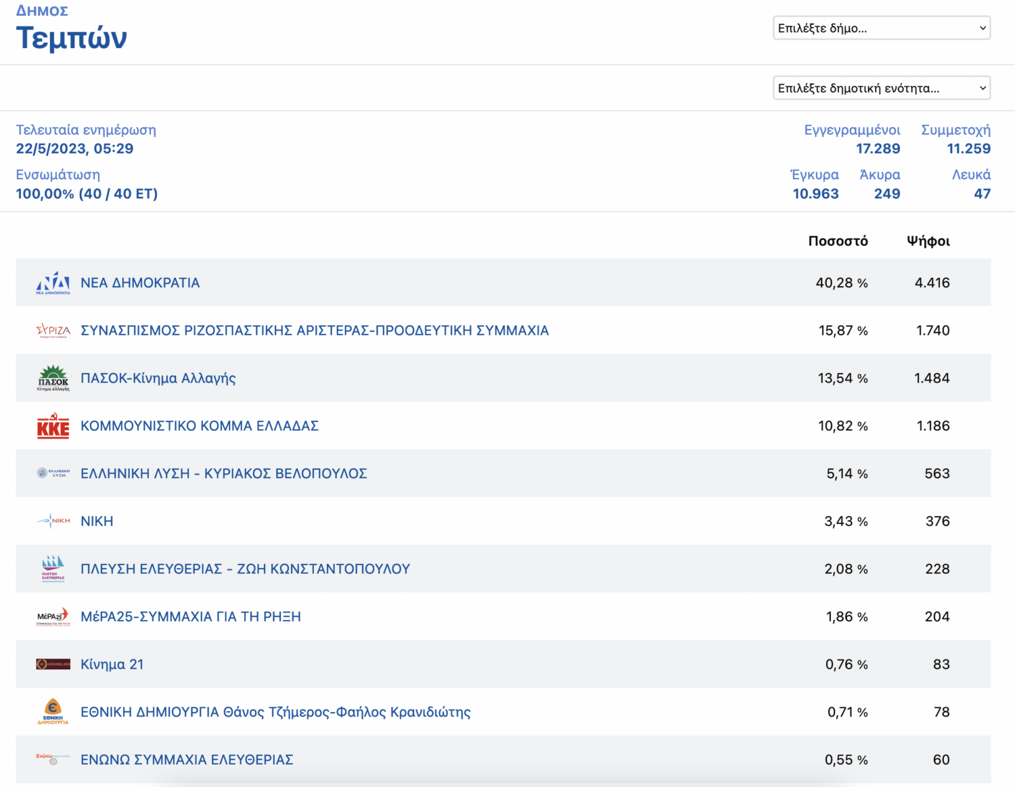This screenshot has width=1015, height=787.
Task: Click the '1.740' votes cell
Action: coord(933,331)
